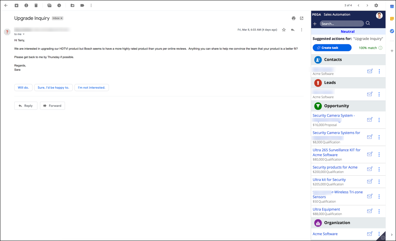
Task: Report this email as spam
Action: (x=26, y=6)
